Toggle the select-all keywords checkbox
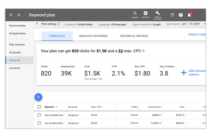 (39, 107)
